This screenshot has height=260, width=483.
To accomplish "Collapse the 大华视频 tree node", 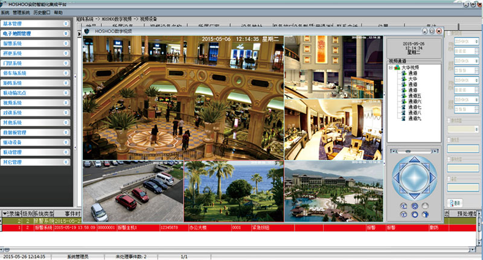I will 391,68.
